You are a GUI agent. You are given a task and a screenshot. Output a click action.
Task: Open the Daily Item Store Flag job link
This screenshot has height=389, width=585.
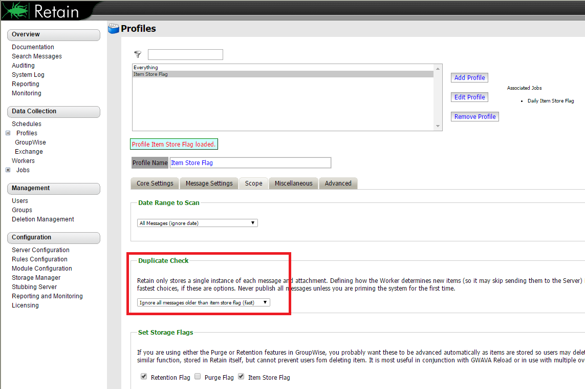point(550,100)
